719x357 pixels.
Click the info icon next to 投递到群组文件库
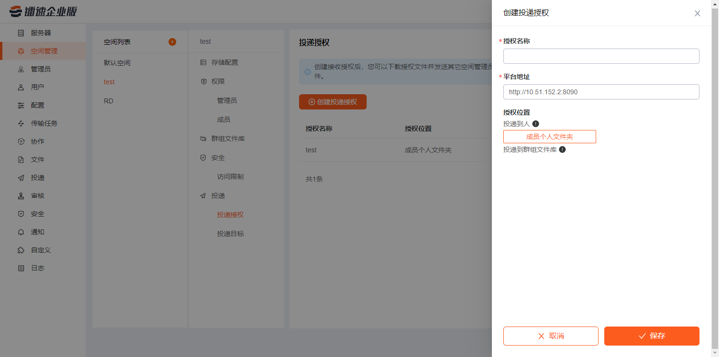[x=562, y=149]
